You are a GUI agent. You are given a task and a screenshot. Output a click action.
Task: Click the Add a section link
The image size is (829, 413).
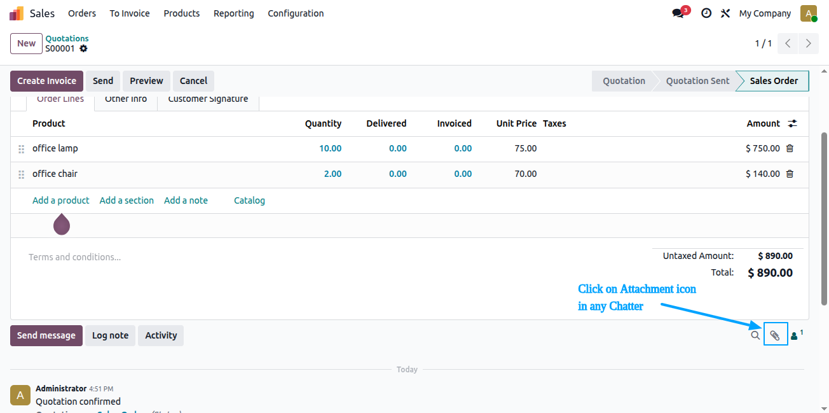point(127,200)
